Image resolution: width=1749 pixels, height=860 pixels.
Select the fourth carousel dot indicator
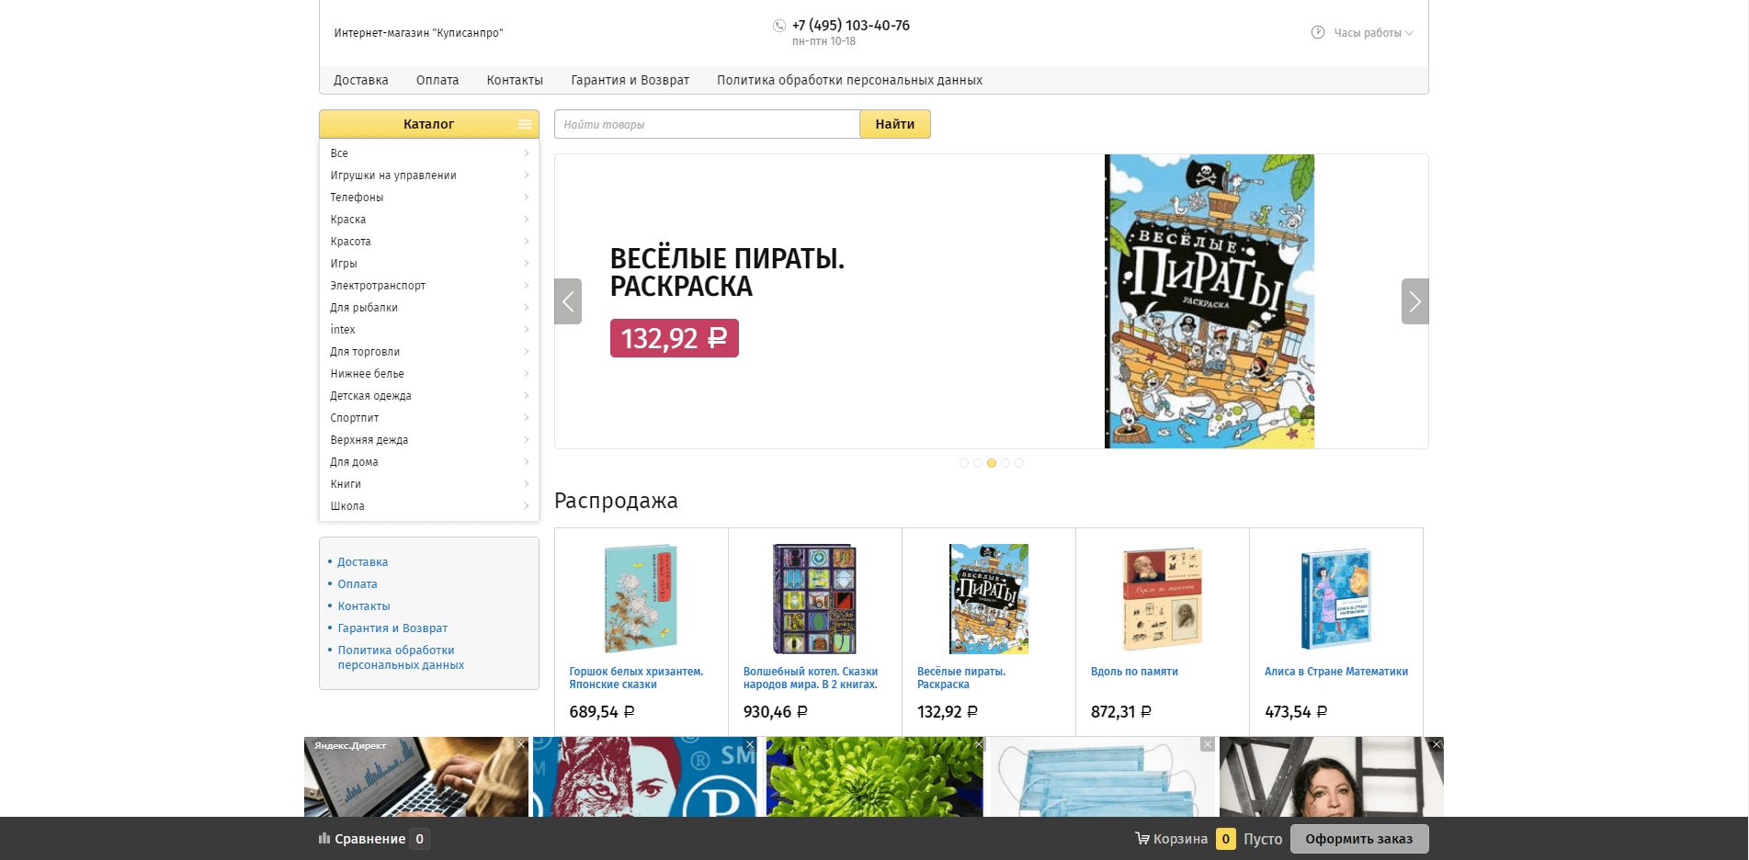click(x=1005, y=463)
